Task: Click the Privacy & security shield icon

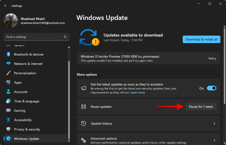Action: pos(9,129)
